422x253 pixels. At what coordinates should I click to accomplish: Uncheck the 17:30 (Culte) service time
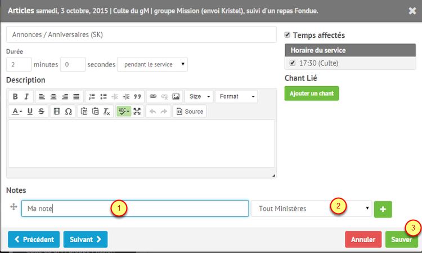pyautogui.click(x=293, y=63)
